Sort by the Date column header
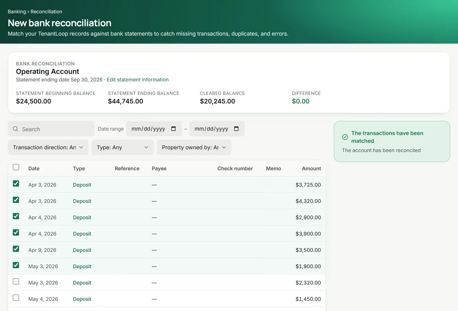Screen dimensions: 458x311 click(34, 168)
